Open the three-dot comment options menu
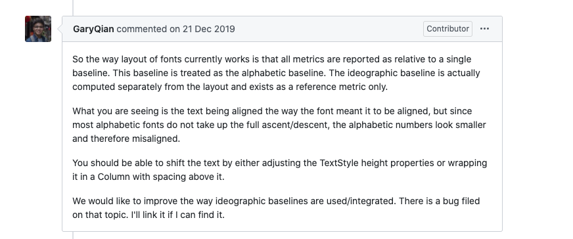 coord(484,29)
